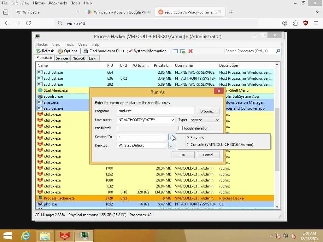This screenshot has height=242, width=323.
Task: Select the php.exe process icon
Action: point(40,204)
